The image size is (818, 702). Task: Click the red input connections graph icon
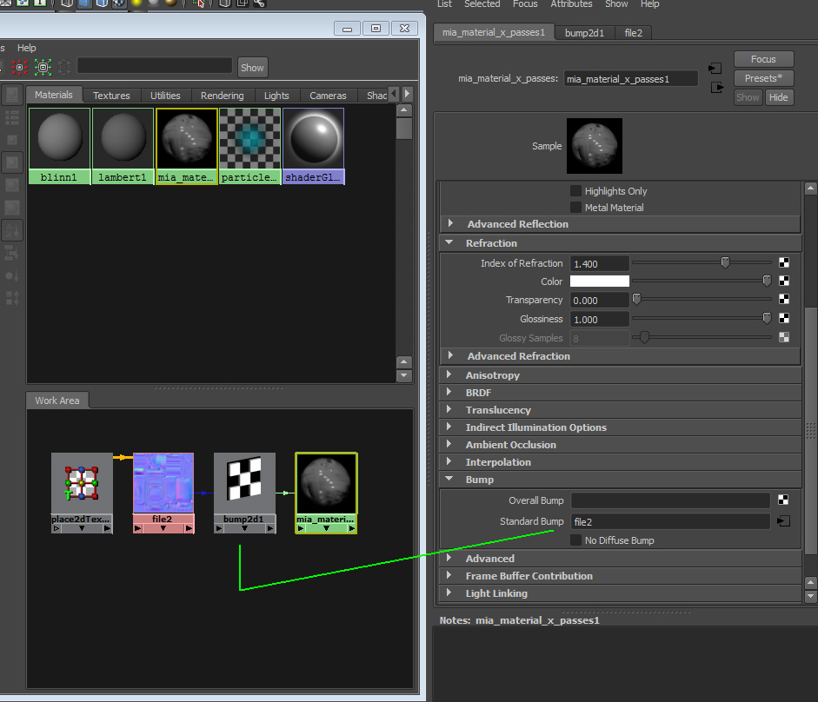(19, 68)
